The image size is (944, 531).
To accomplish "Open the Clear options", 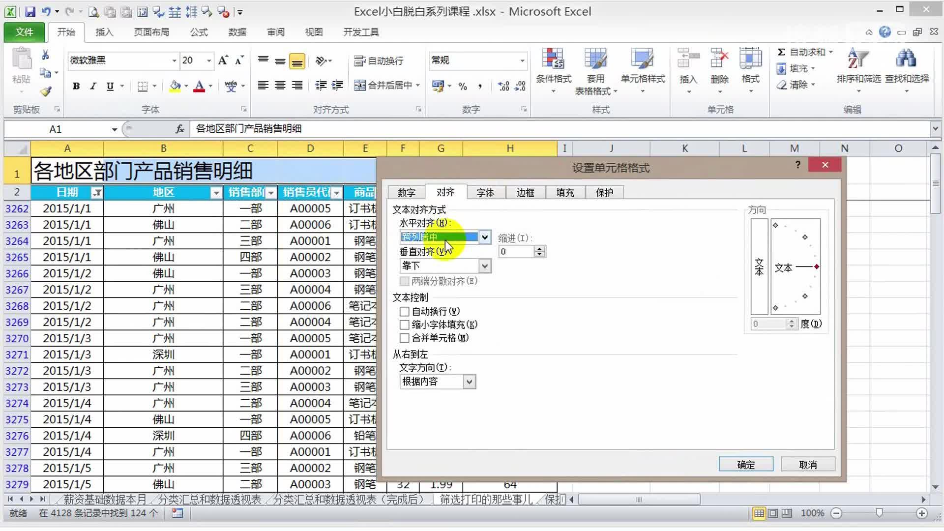I will [x=797, y=85].
